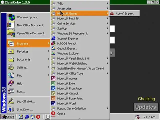Click the Age of Empires entry label
160x120 pixels.
[125, 13]
